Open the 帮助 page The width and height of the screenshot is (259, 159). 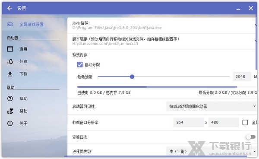[x=33, y=99]
